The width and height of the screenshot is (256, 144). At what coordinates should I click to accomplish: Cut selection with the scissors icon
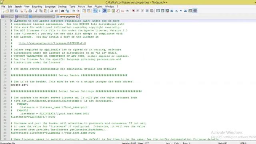coord(36,11)
